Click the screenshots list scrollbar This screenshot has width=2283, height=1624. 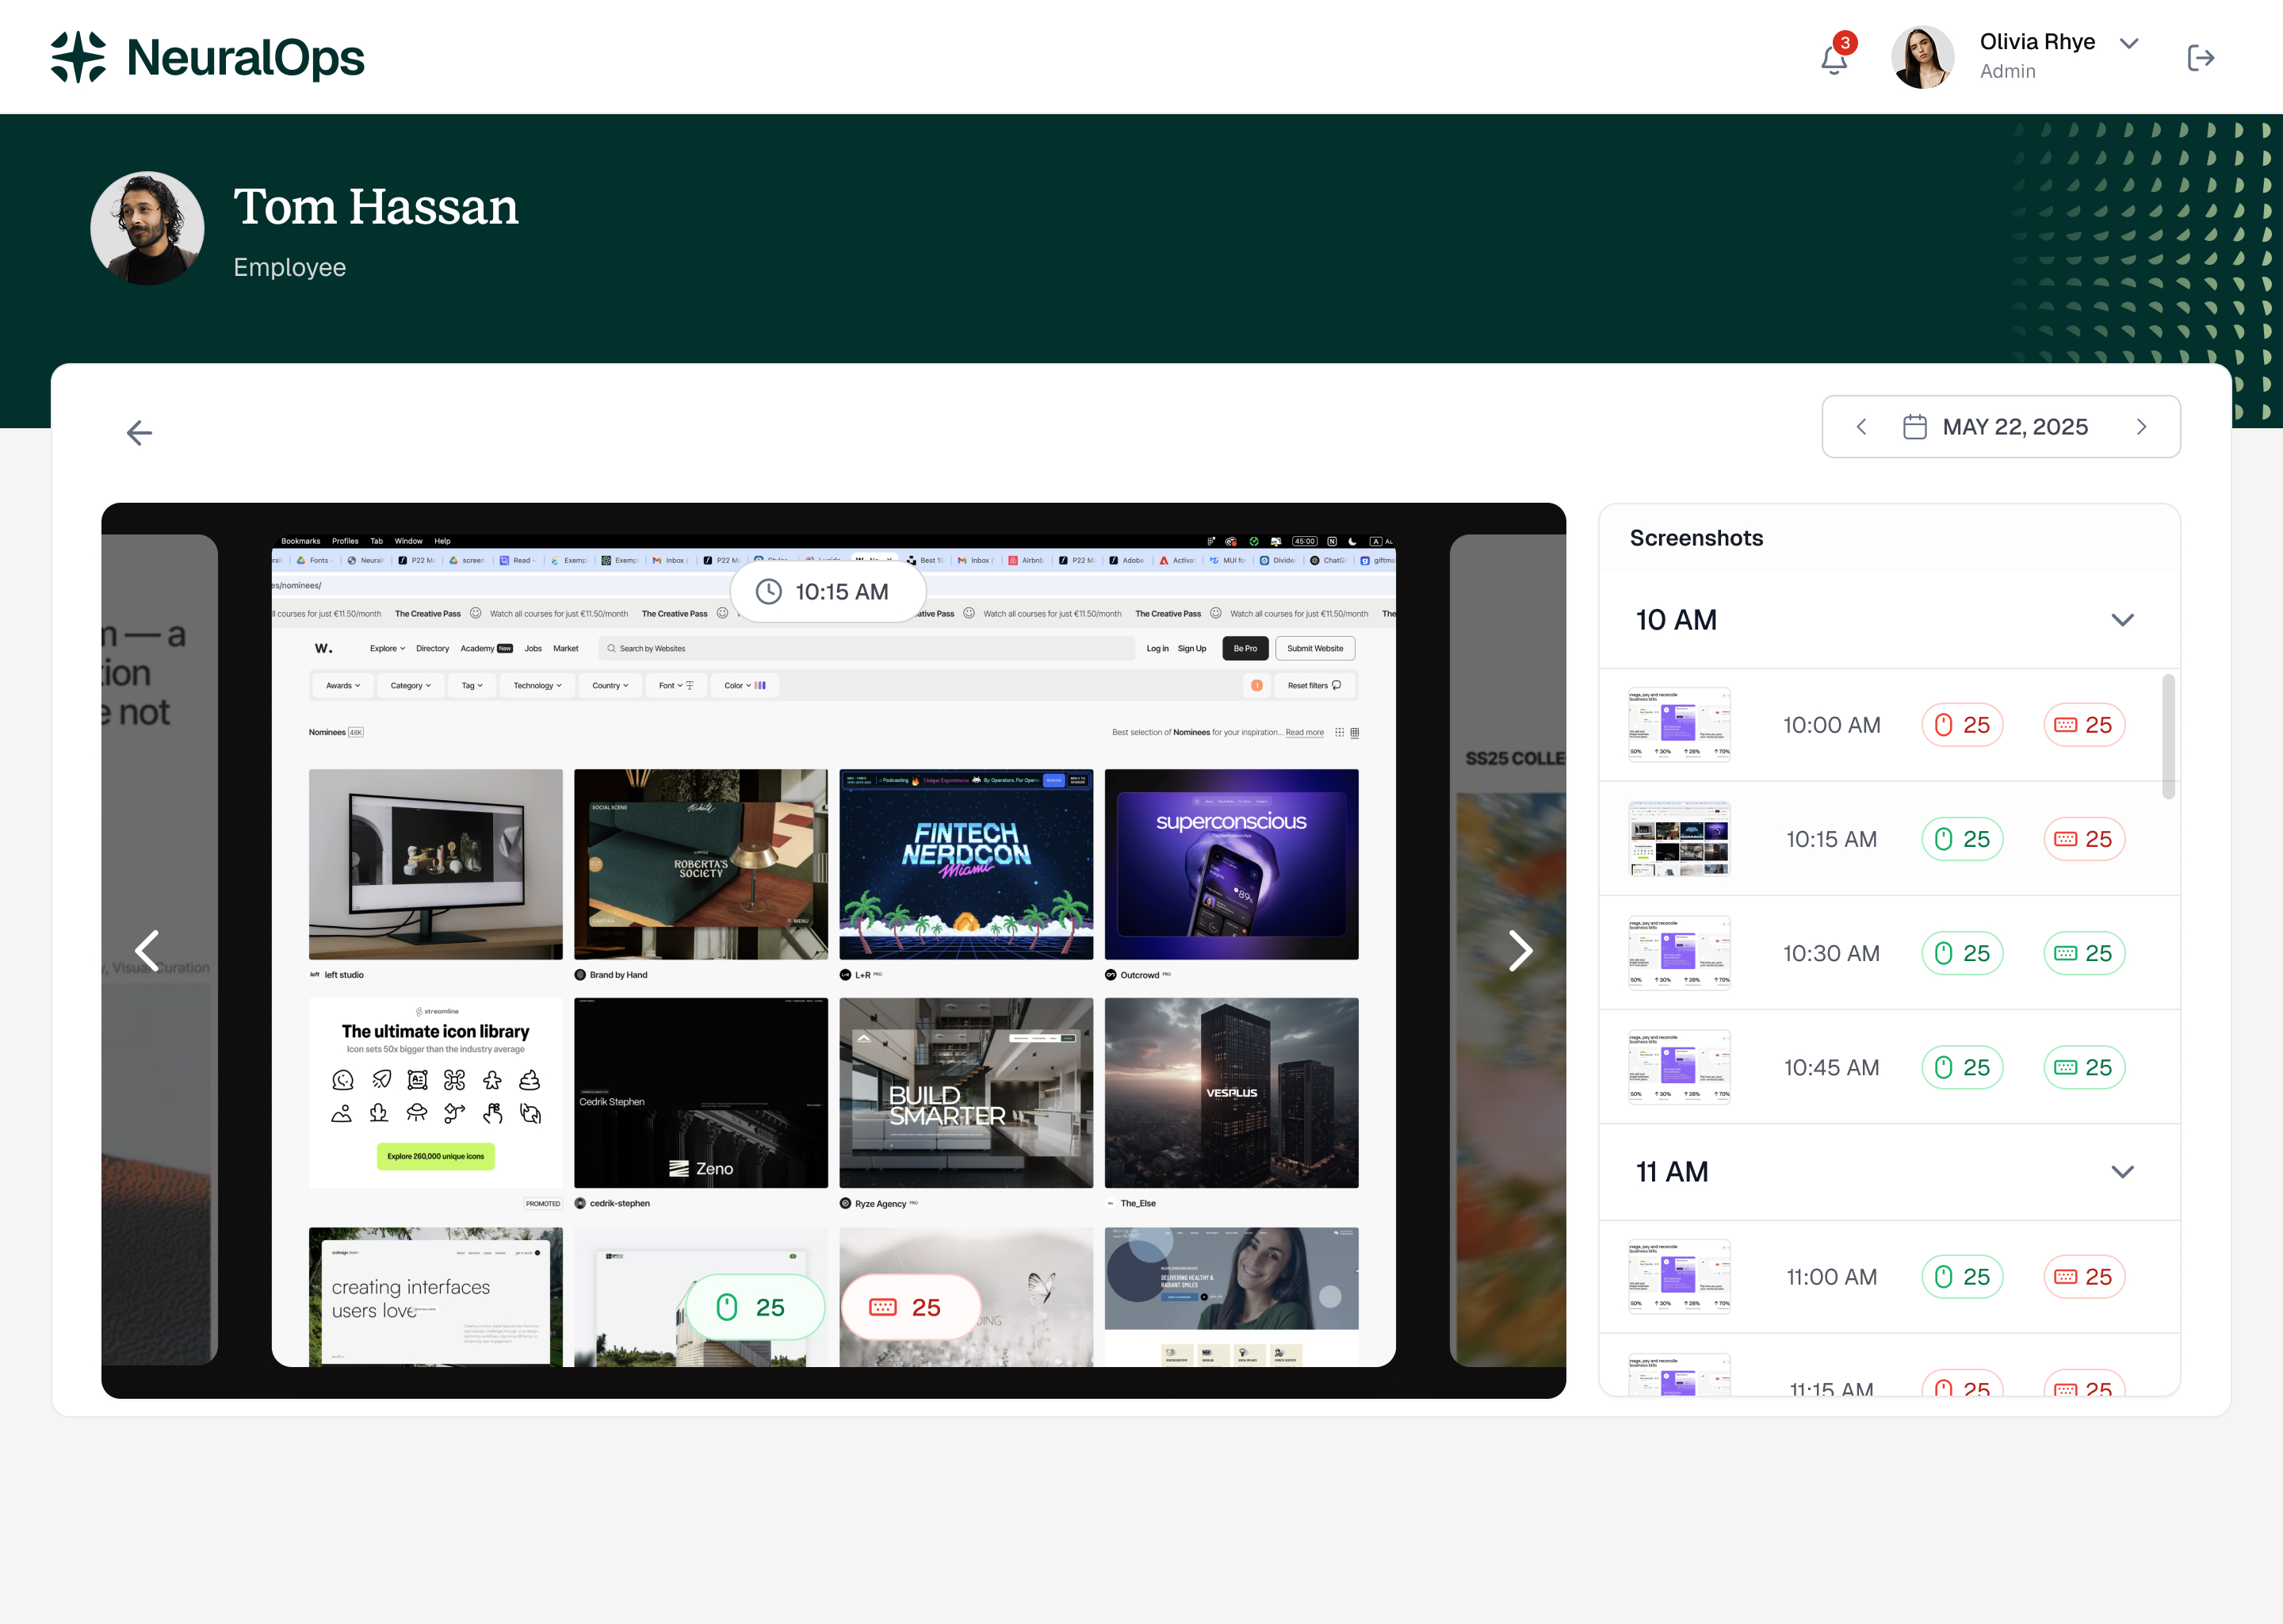pyautogui.click(x=2167, y=737)
